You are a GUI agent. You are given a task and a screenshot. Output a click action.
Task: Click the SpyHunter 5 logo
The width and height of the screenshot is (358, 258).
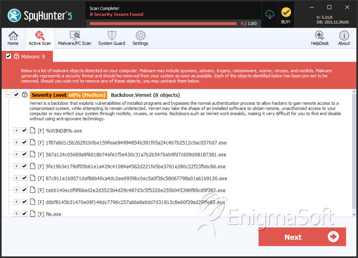(x=40, y=15)
